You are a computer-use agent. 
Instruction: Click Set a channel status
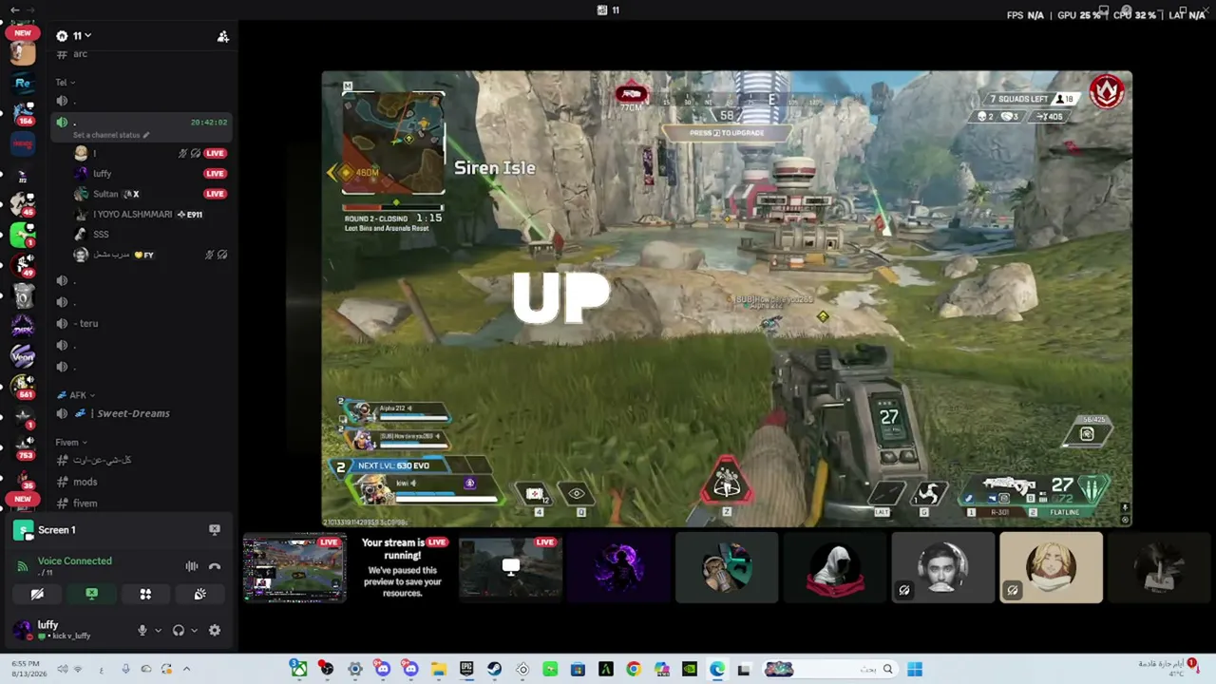tap(111, 135)
